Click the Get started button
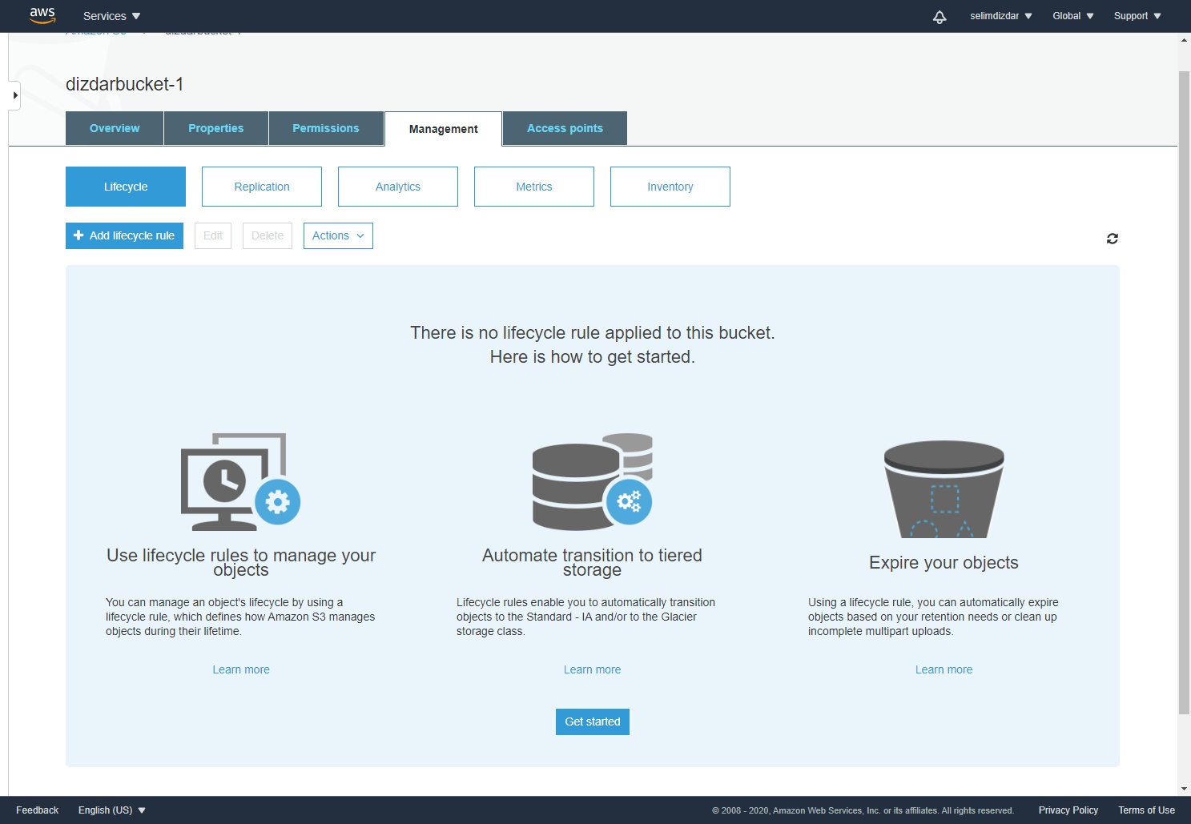 point(593,722)
